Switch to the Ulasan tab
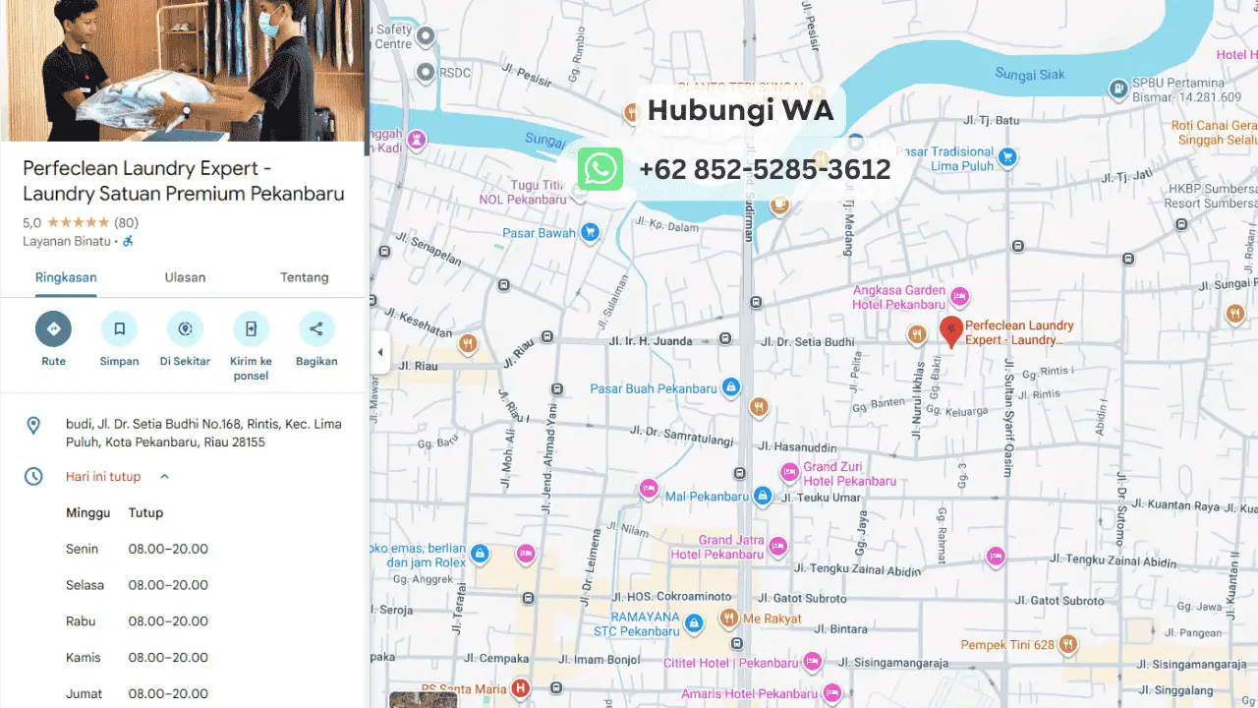1258x708 pixels. click(x=185, y=277)
